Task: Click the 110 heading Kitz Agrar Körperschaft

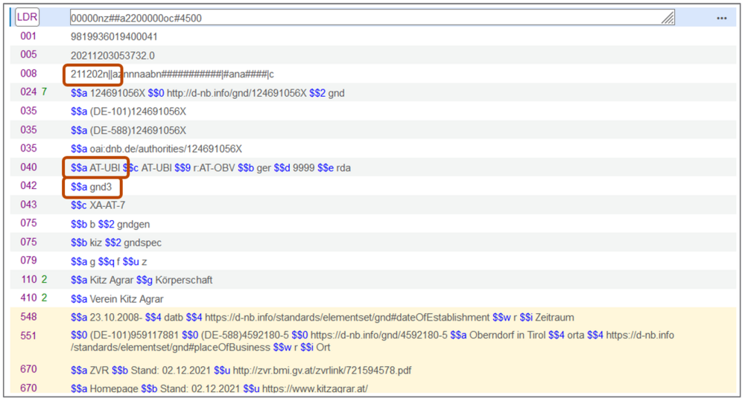Action: (142, 280)
